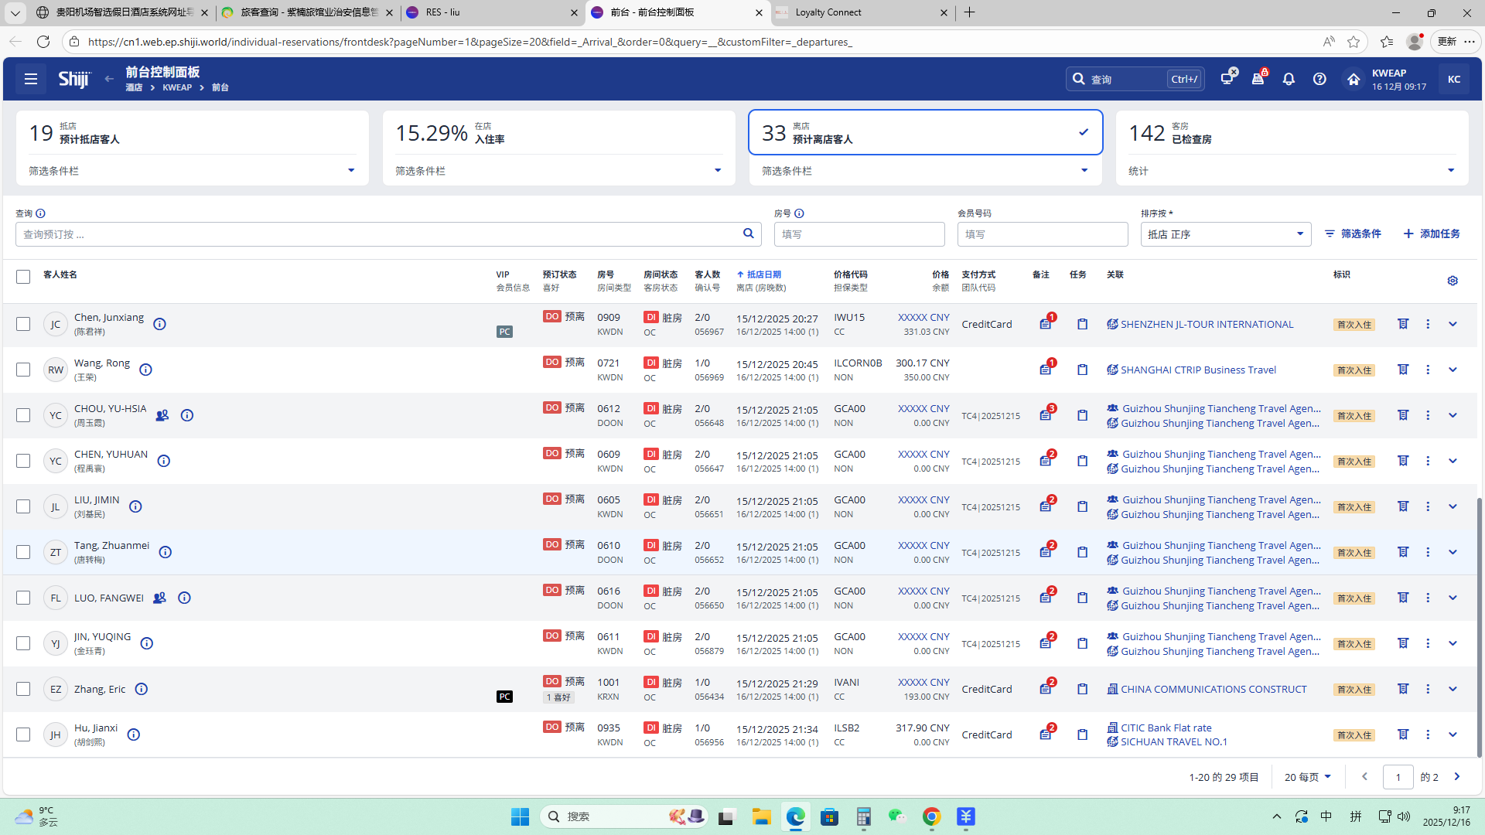Open the 20 每页 page size dropdown
The image size is (1485, 835).
coord(1307,777)
